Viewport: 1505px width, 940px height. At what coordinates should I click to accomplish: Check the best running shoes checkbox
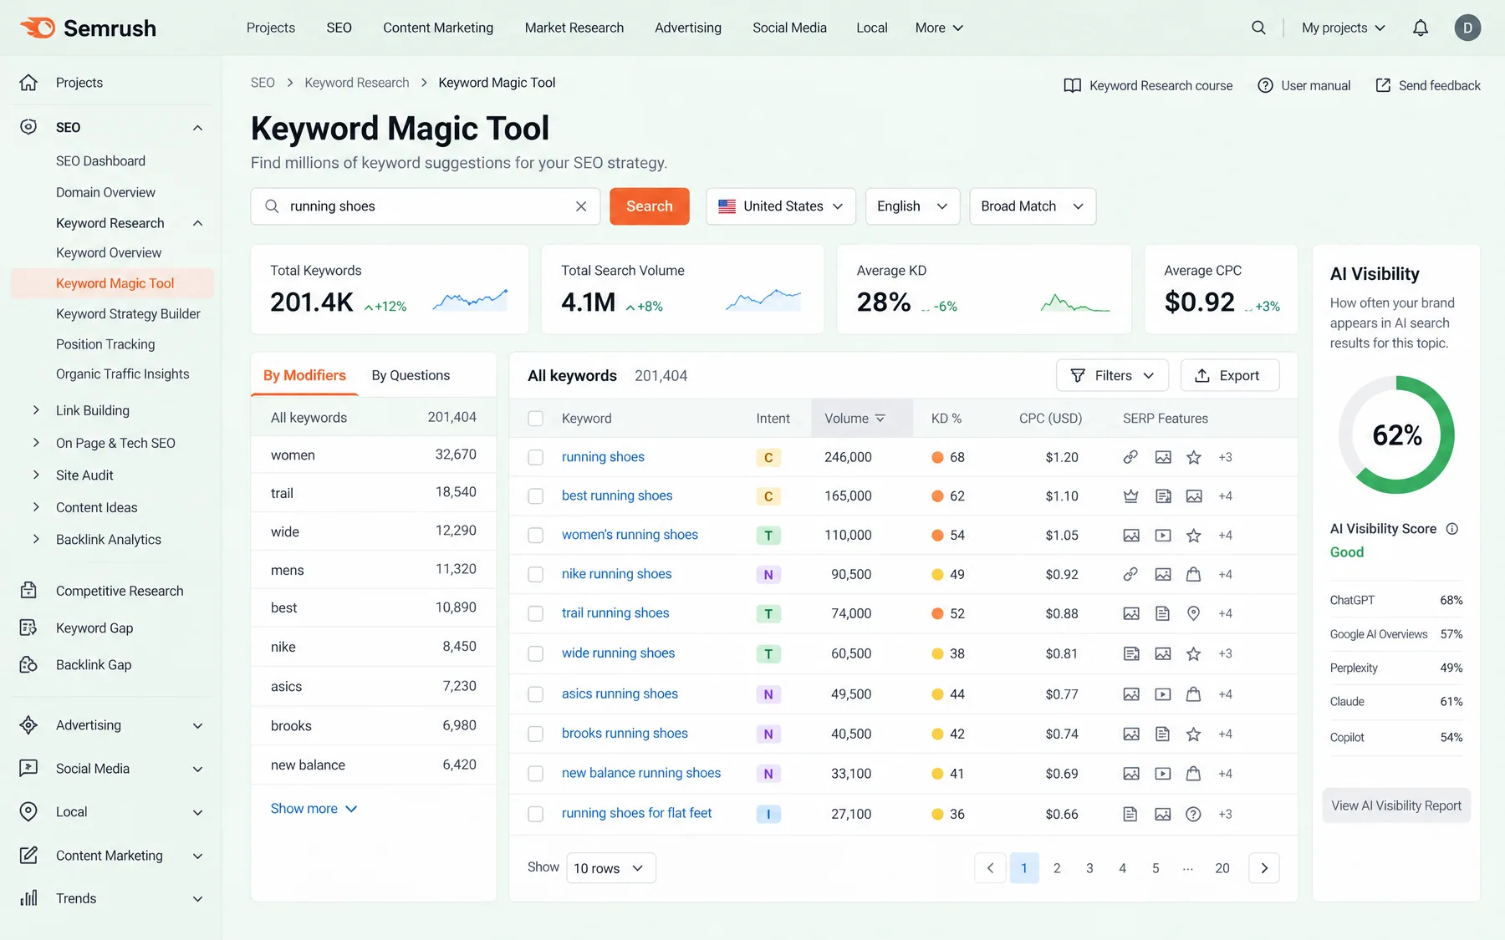click(x=536, y=496)
